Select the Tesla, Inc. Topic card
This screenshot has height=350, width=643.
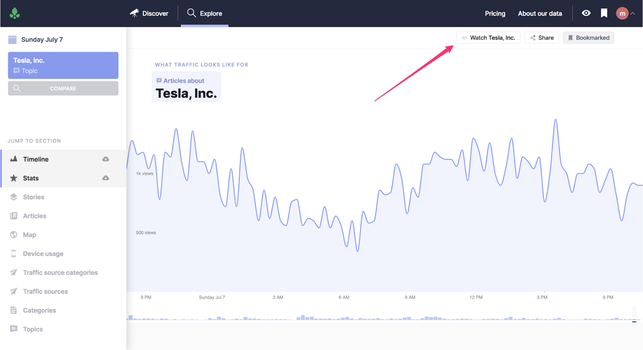(63, 65)
